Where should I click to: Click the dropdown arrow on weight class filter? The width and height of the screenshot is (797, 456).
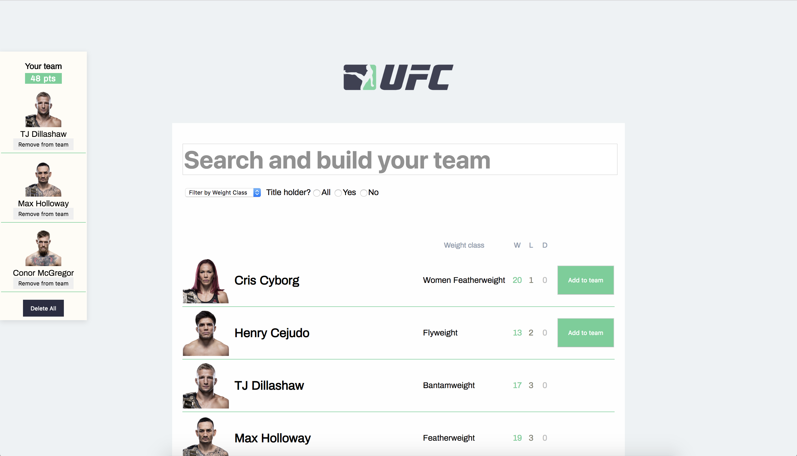(258, 193)
